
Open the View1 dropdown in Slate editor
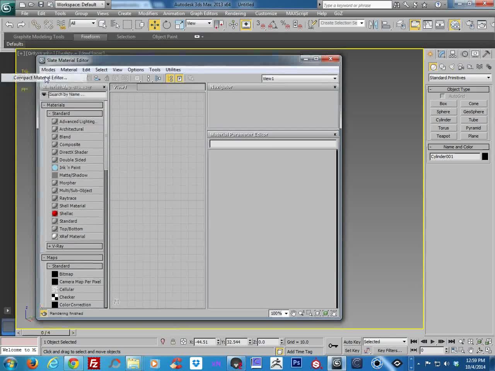point(300,78)
